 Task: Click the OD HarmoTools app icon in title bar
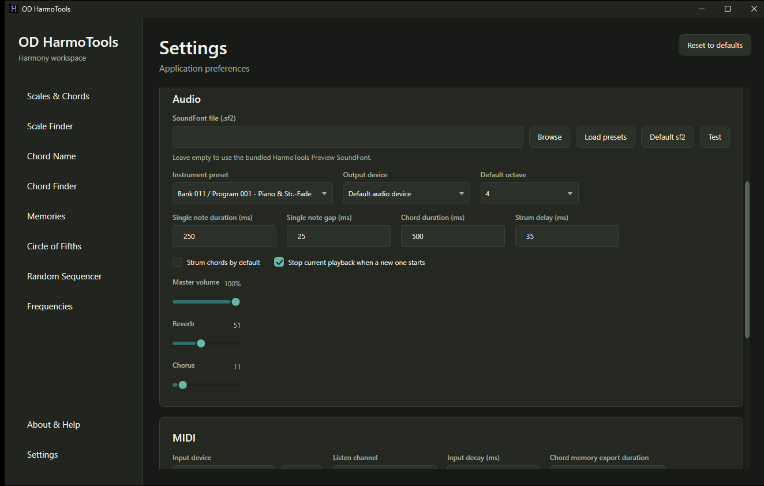click(14, 9)
